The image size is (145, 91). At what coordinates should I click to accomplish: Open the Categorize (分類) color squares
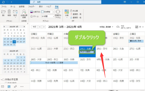click(67, 12)
